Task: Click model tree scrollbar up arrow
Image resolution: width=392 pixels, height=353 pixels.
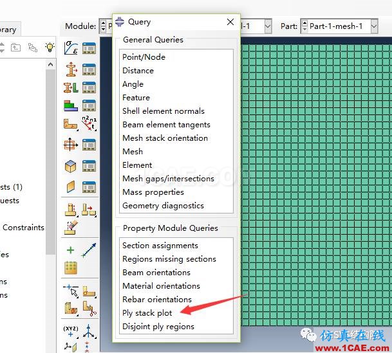Action: click(50, 64)
